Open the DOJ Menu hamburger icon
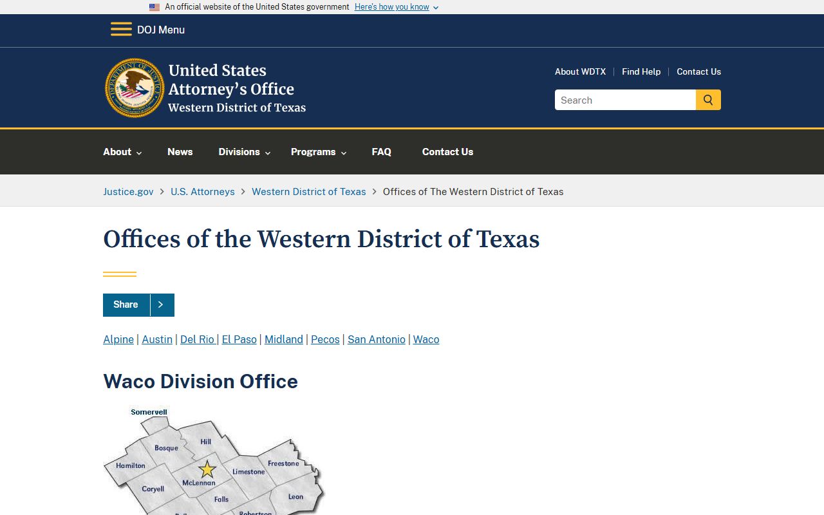Image resolution: width=824 pixels, height=515 pixels. (121, 30)
